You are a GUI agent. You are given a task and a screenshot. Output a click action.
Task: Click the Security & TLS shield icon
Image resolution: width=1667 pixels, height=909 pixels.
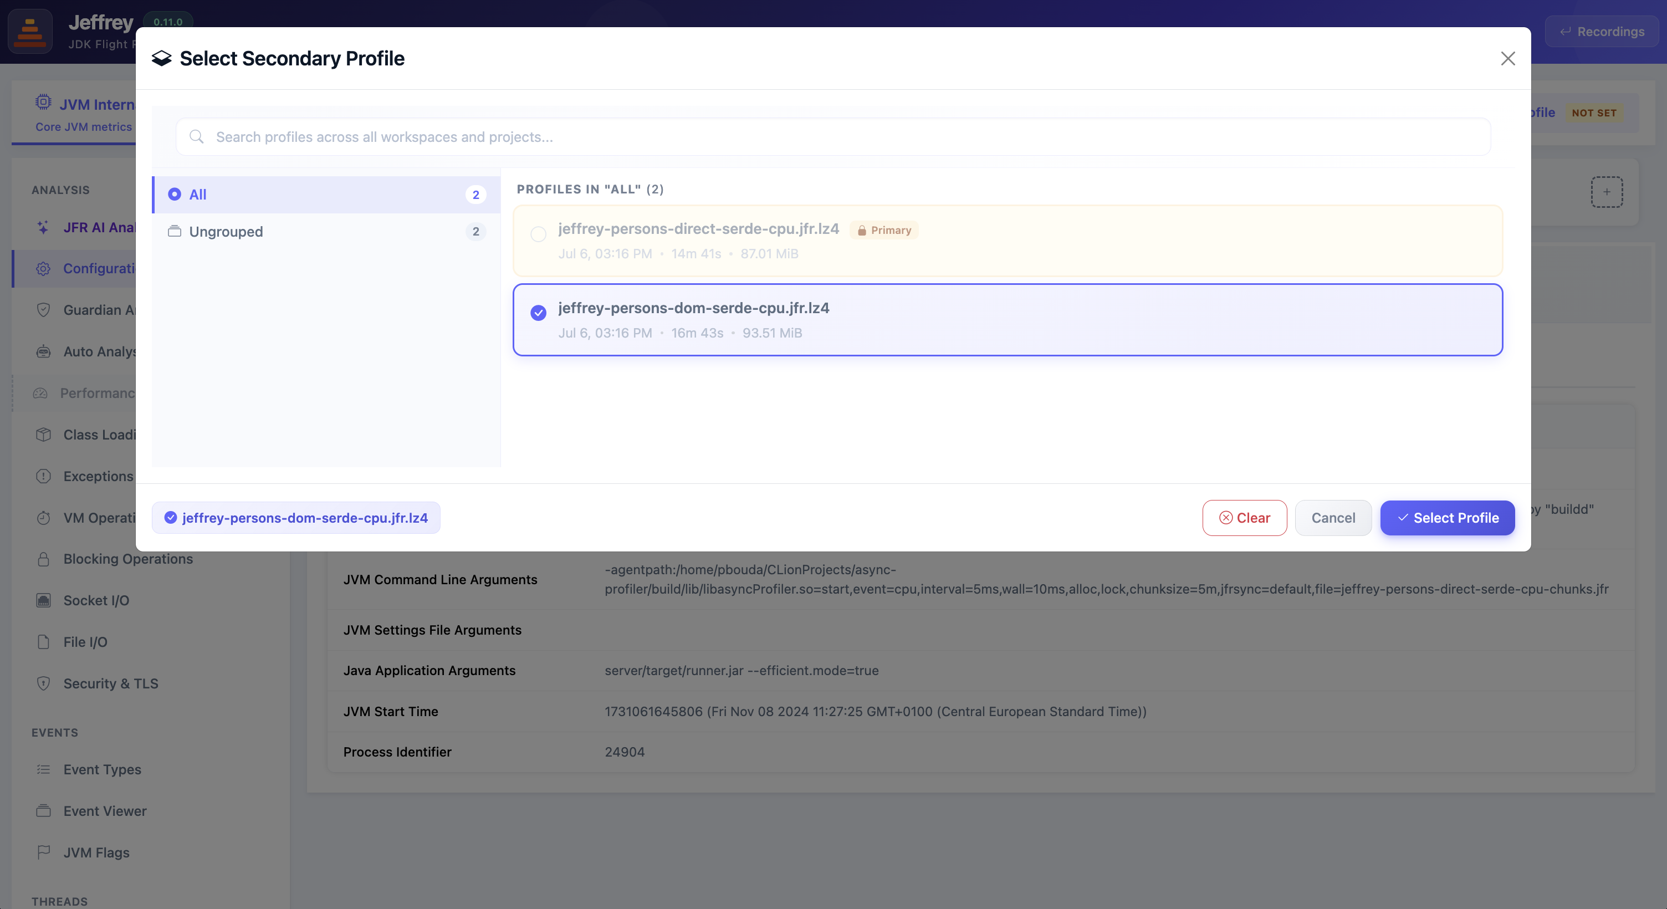click(43, 683)
